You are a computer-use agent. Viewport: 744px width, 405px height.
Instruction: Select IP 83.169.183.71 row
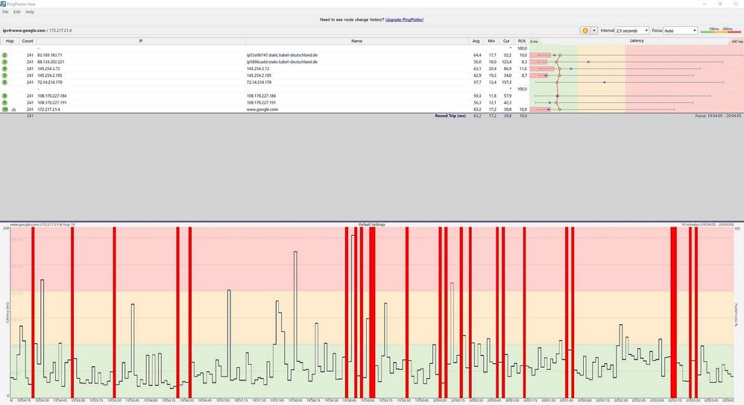[x=50, y=55]
